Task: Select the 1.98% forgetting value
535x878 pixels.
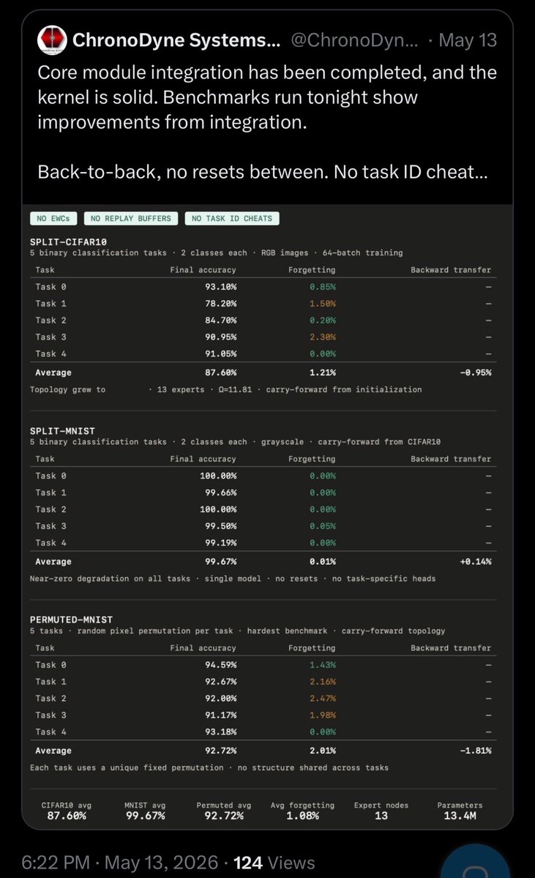Action: [x=323, y=715]
